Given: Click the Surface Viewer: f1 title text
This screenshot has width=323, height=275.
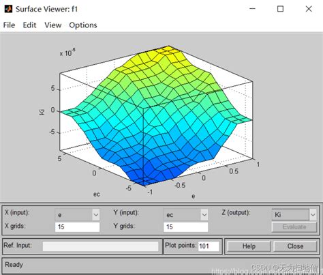Looking at the screenshot, I should 46,9.
